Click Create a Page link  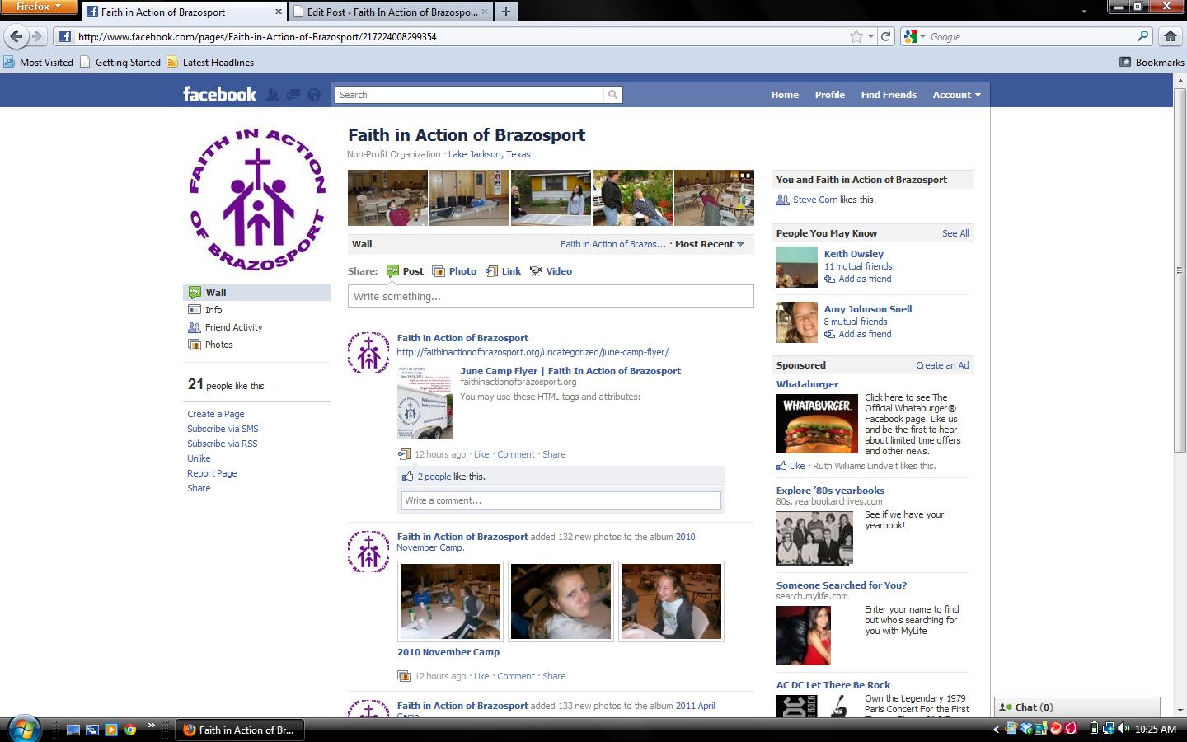coord(215,414)
